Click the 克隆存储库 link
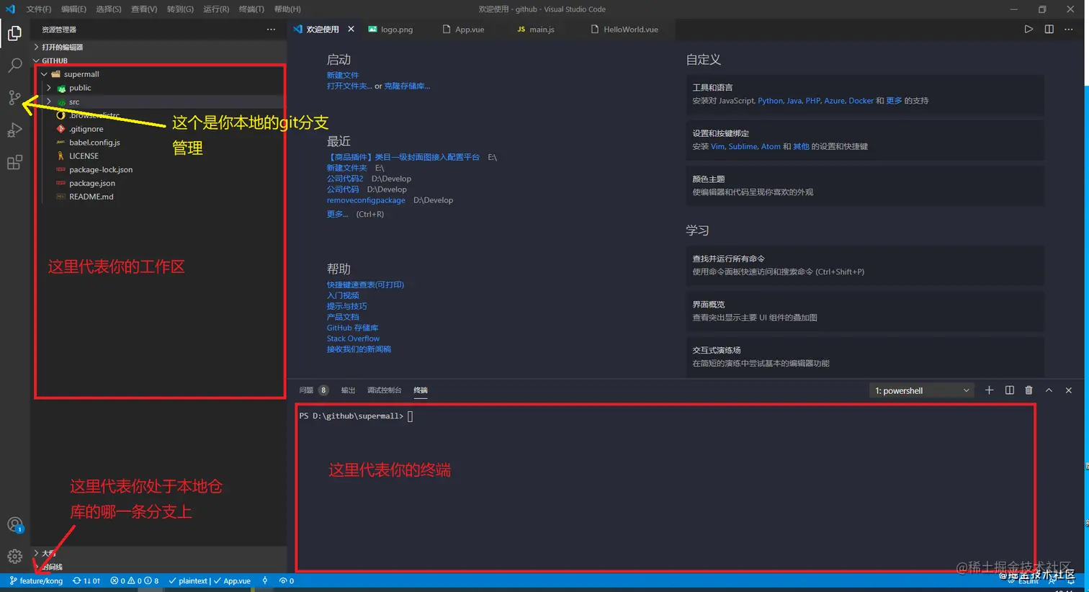The height and width of the screenshot is (592, 1089). (407, 86)
